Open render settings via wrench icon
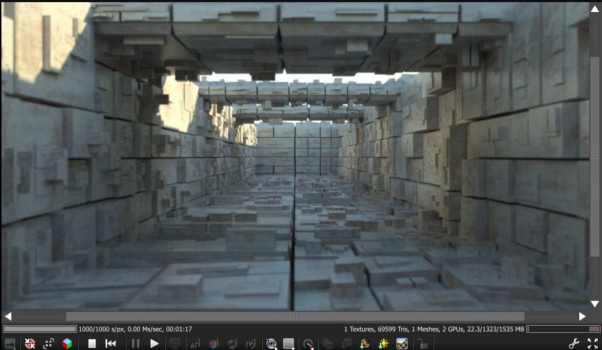The height and width of the screenshot is (350, 602). (573, 344)
